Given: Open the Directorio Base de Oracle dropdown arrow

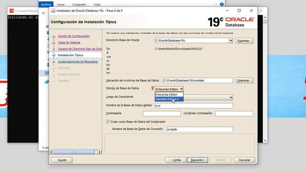Looking at the screenshot, I should pos(231,41).
